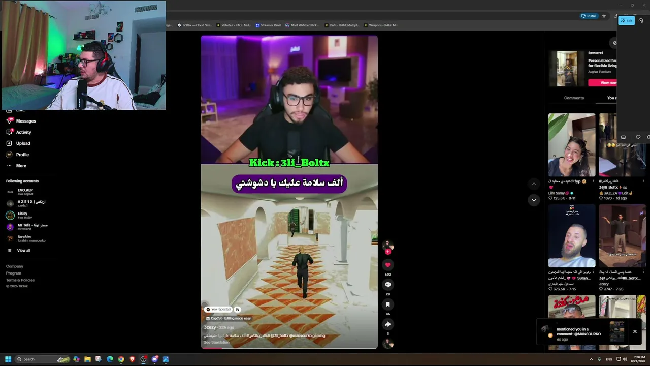Expand View all following accounts
650x366 pixels.
(19, 251)
